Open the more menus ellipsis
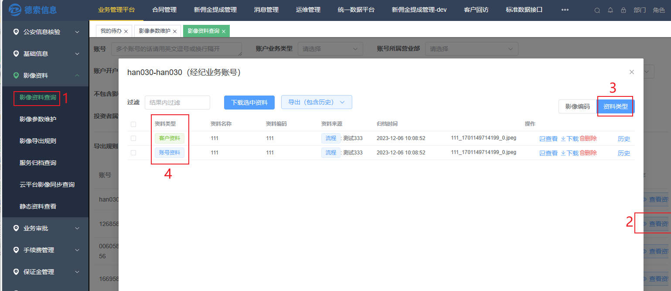 pos(565,10)
